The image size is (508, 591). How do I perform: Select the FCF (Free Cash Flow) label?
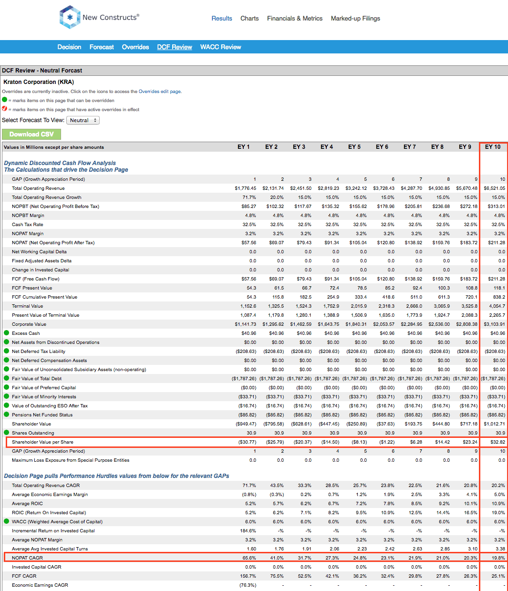pos(36,279)
